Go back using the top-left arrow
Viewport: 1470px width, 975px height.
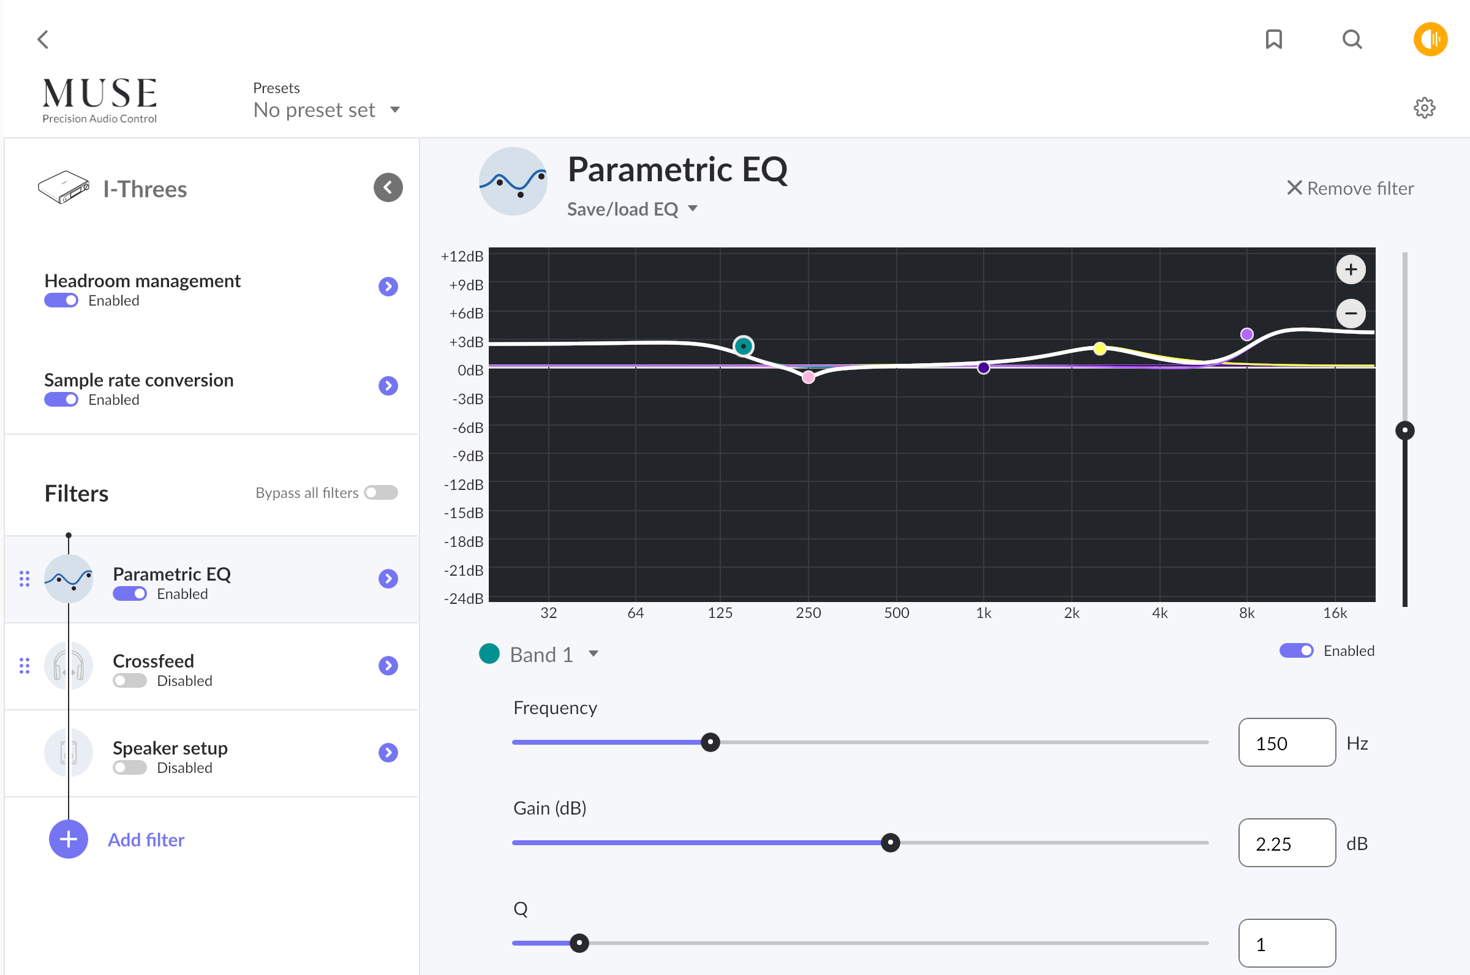click(x=43, y=40)
